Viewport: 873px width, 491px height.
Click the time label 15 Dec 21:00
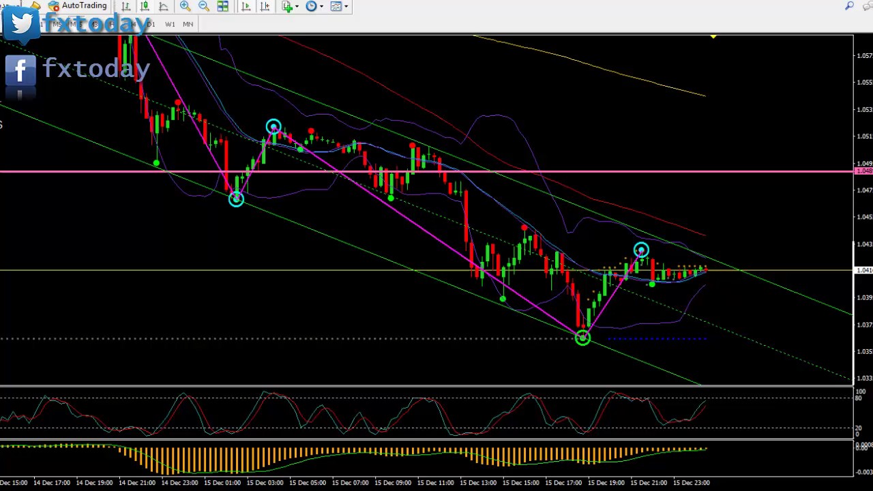click(649, 483)
